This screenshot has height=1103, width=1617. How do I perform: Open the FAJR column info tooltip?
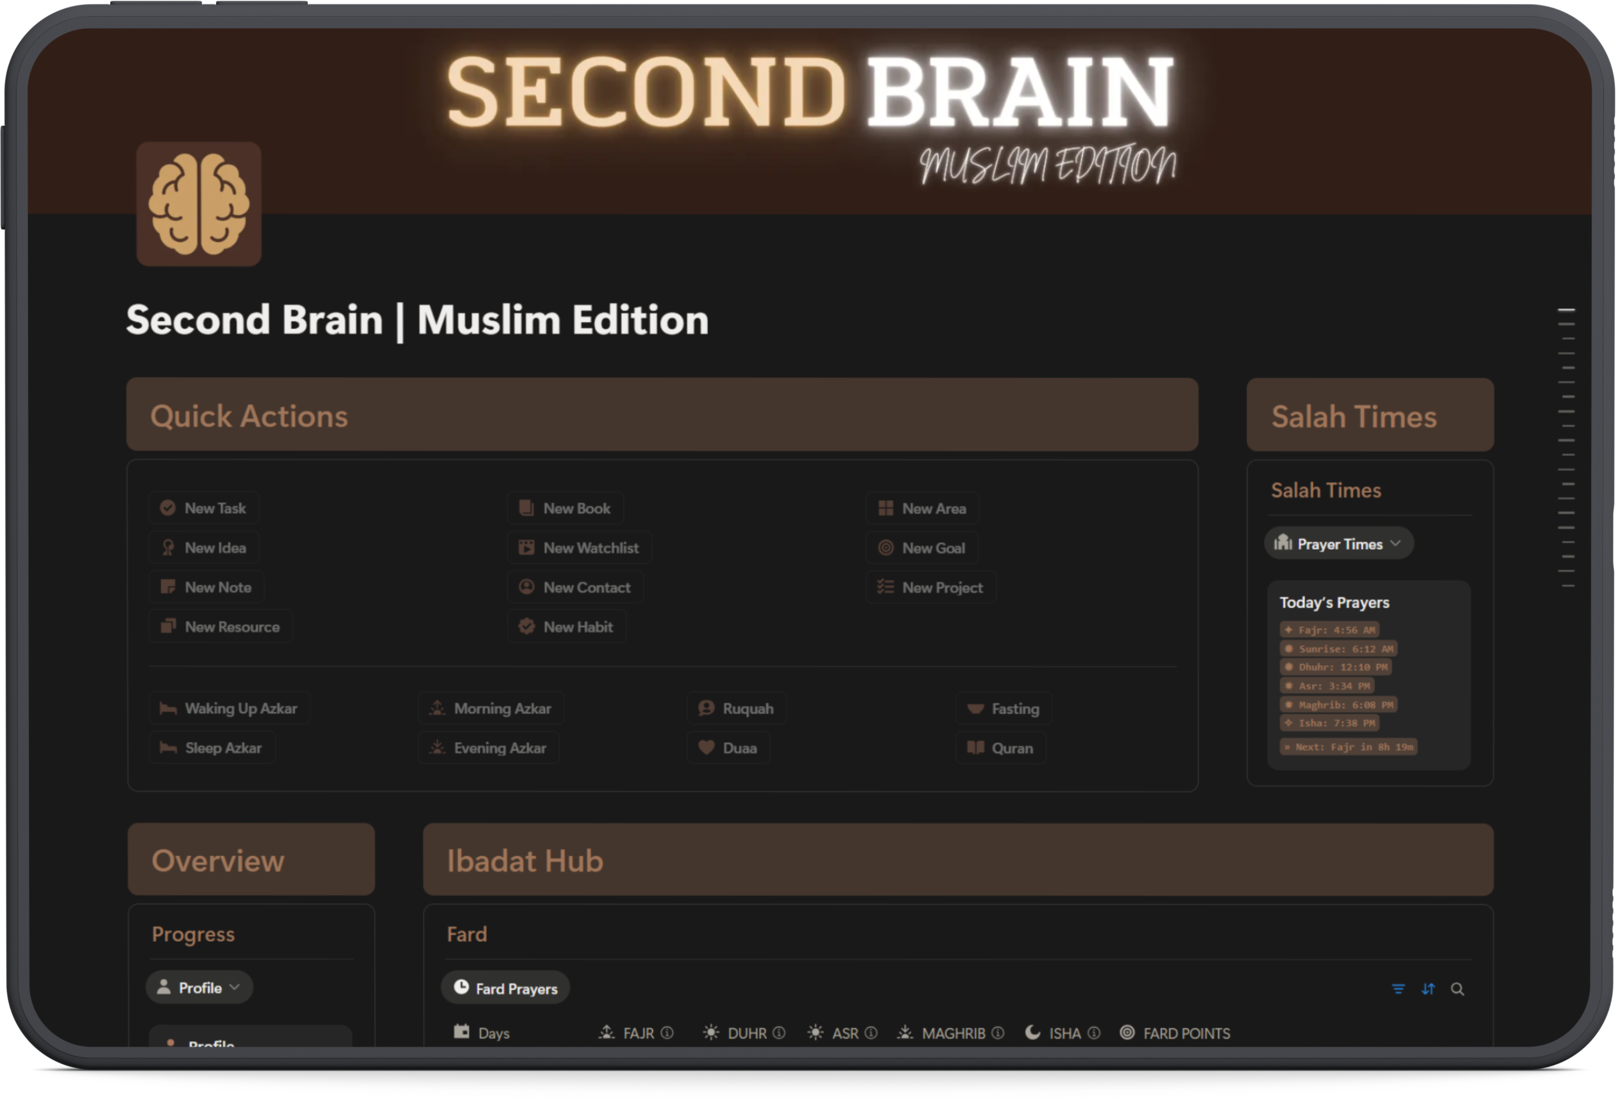[x=667, y=1033]
